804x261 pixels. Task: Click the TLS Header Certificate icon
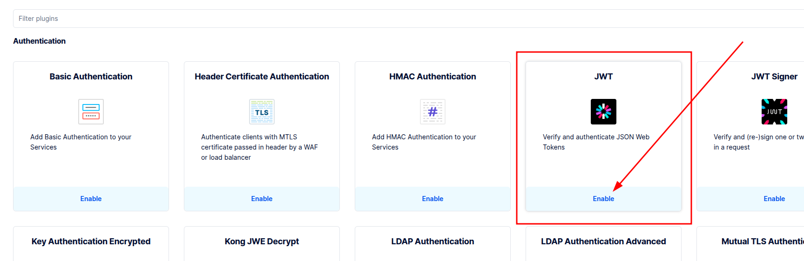pos(262,111)
